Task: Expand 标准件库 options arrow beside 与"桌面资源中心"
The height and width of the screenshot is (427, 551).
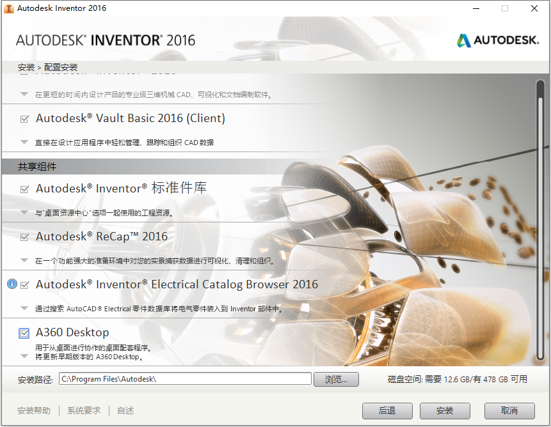Action: [24, 212]
